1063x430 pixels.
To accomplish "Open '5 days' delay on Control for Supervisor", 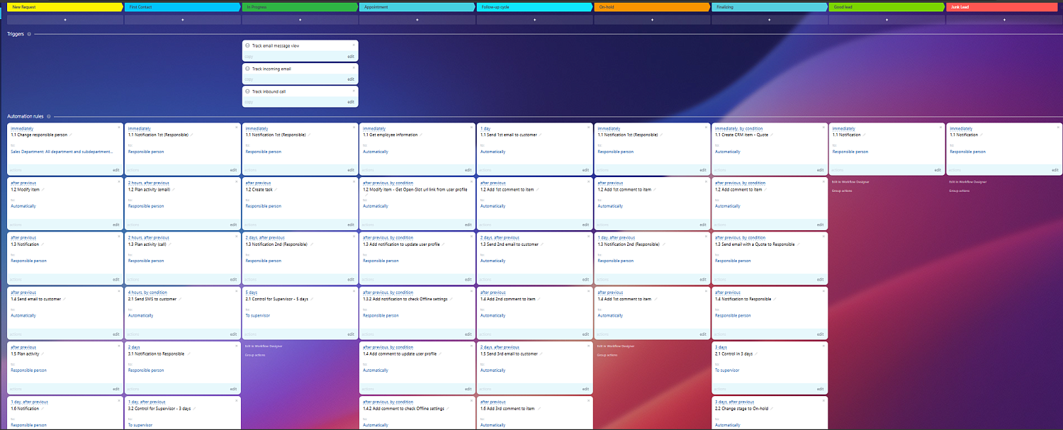I will point(252,292).
